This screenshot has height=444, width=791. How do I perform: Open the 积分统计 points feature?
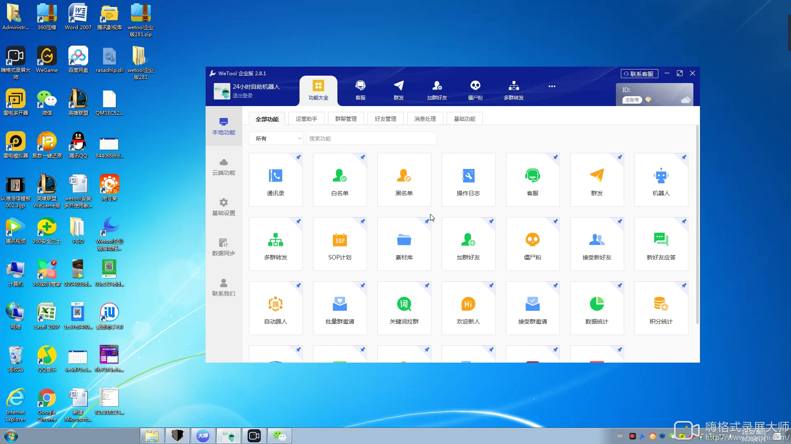[x=661, y=308]
